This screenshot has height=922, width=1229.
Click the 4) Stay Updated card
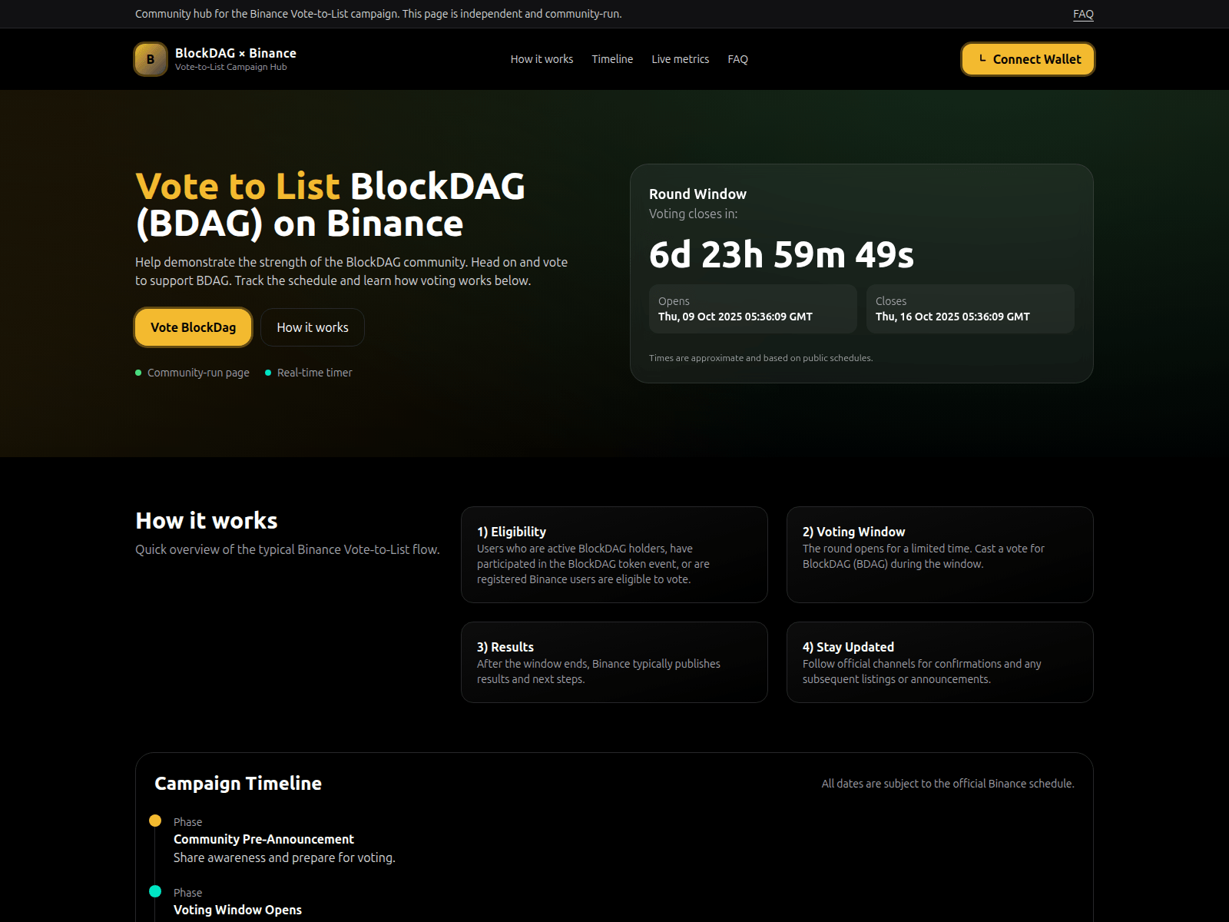point(940,662)
